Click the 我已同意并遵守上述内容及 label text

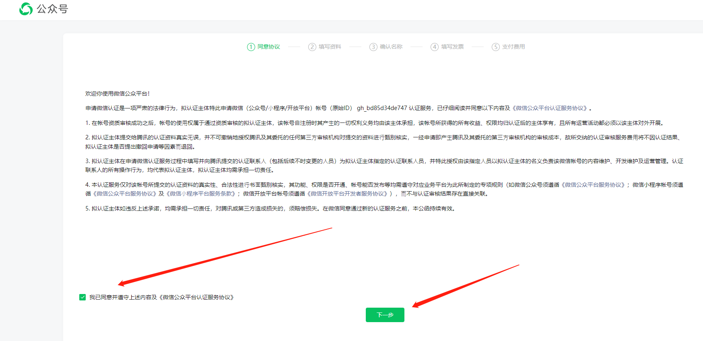click(x=123, y=297)
